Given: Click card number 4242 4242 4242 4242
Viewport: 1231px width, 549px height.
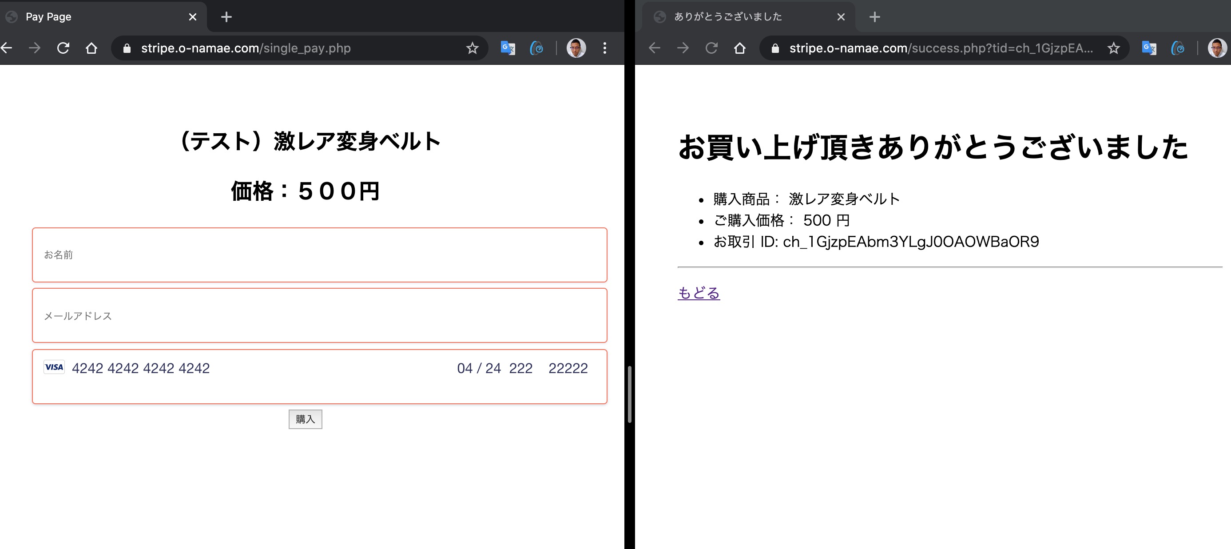Looking at the screenshot, I should (140, 368).
